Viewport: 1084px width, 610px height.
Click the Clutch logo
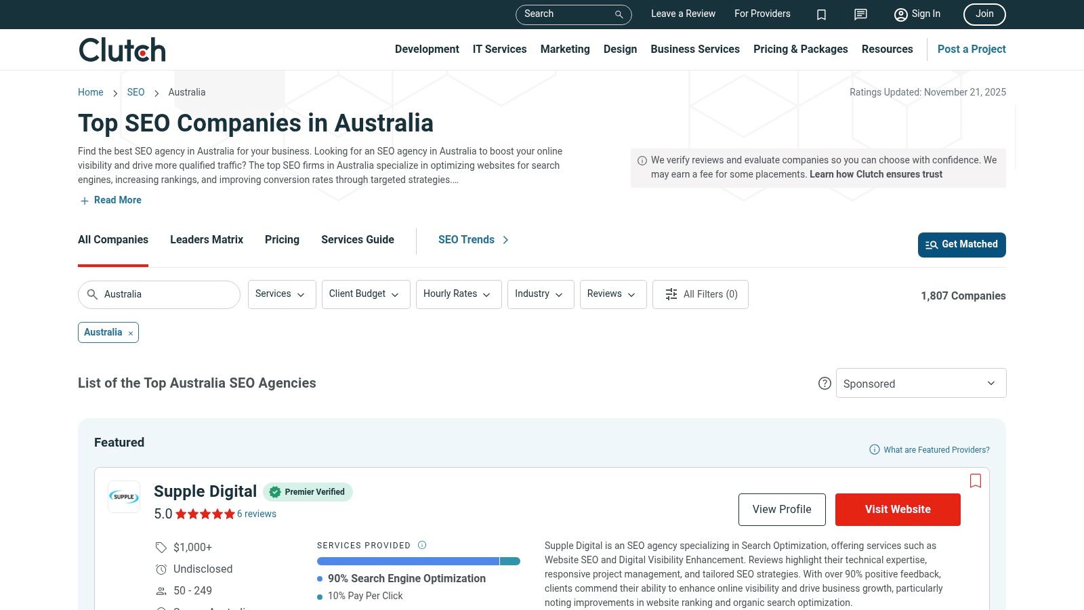point(121,49)
